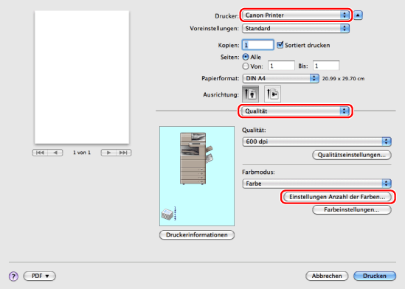
Task: Click the Druckerinformationen button
Action: pyautogui.click(x=197, y=234)
